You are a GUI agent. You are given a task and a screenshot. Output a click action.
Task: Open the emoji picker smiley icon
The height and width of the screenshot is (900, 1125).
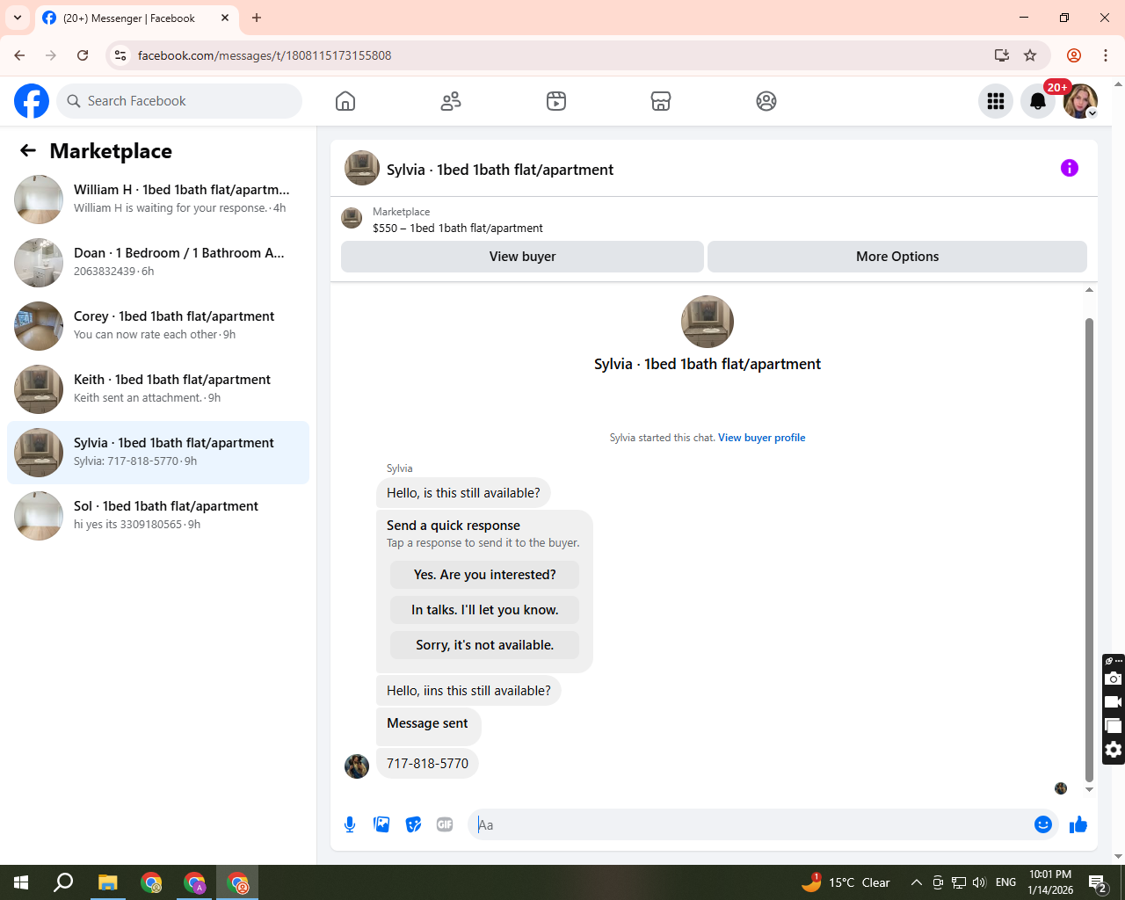(1043, 824)
